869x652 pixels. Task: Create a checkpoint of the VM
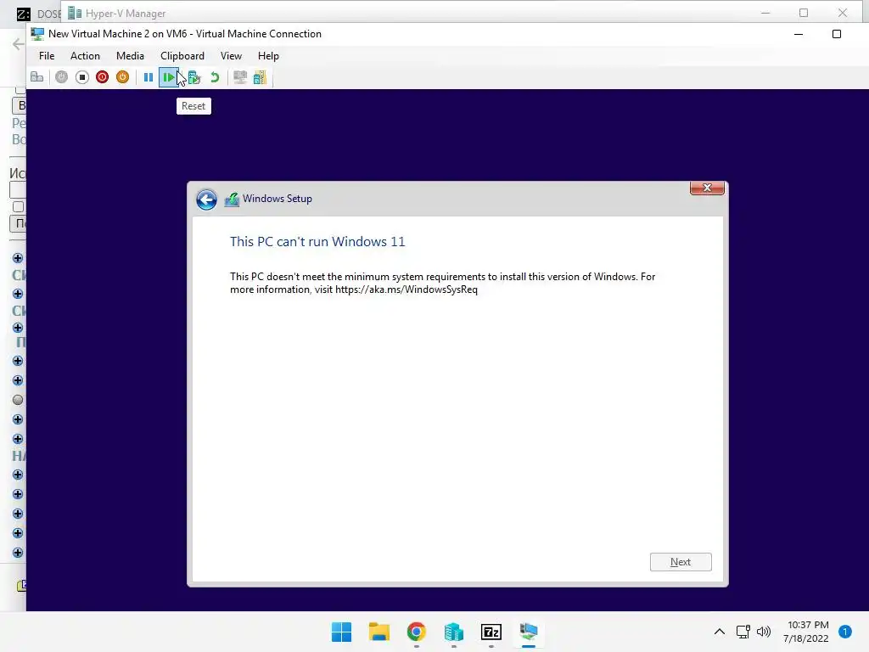[x=194, y=77]
